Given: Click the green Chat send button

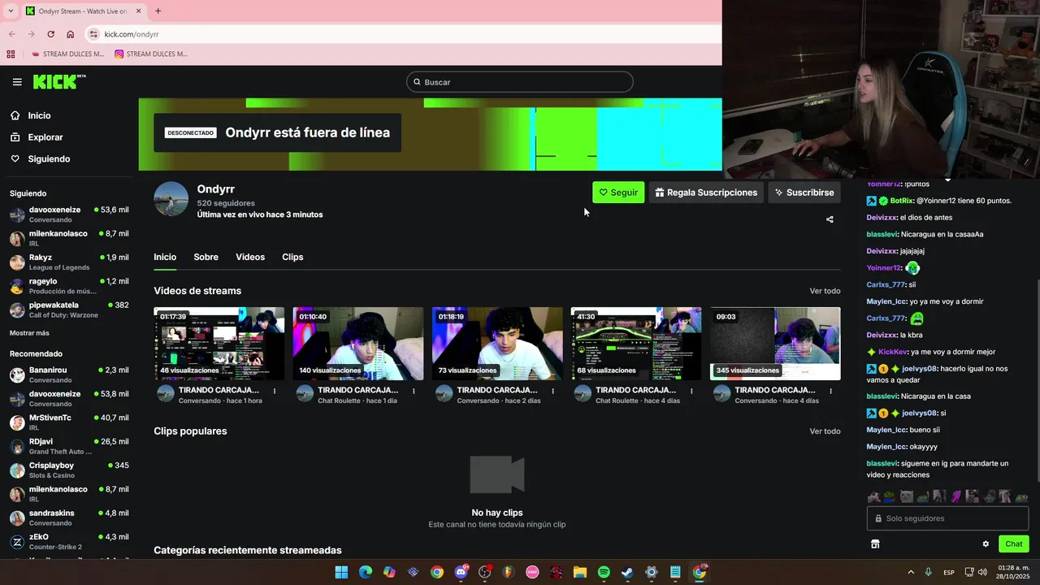Looking at the screenshot, I should (x=1014, y=544).
